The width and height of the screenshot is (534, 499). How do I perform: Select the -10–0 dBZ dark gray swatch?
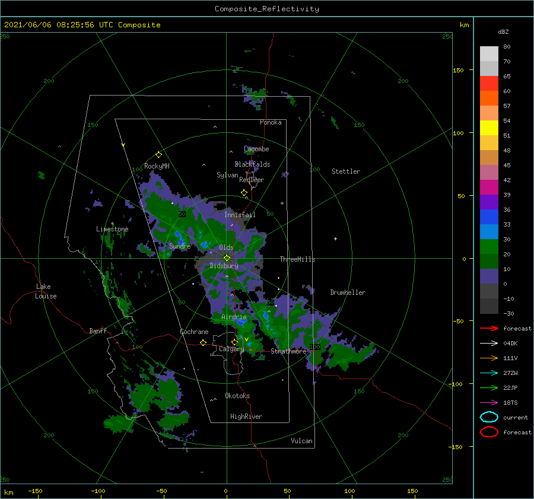[x=489, y=291]
